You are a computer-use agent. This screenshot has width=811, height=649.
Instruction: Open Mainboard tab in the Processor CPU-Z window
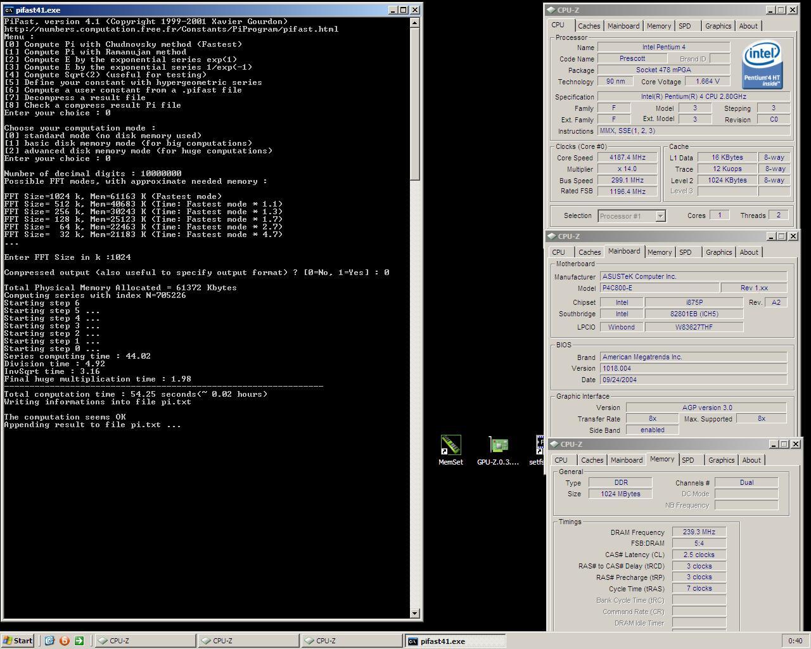(x=623, y=26)
